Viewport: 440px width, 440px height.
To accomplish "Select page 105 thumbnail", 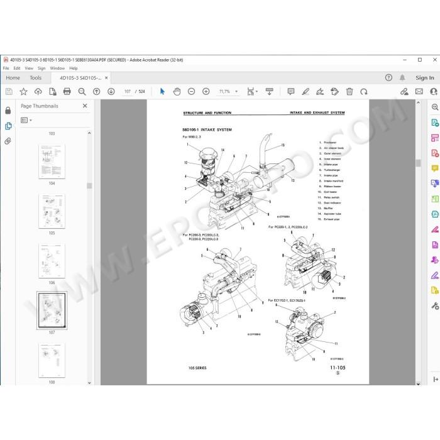I will click(x=52, y=211).
